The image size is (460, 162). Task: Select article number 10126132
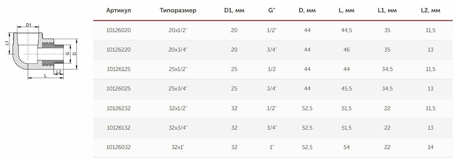tap(118, 128)
